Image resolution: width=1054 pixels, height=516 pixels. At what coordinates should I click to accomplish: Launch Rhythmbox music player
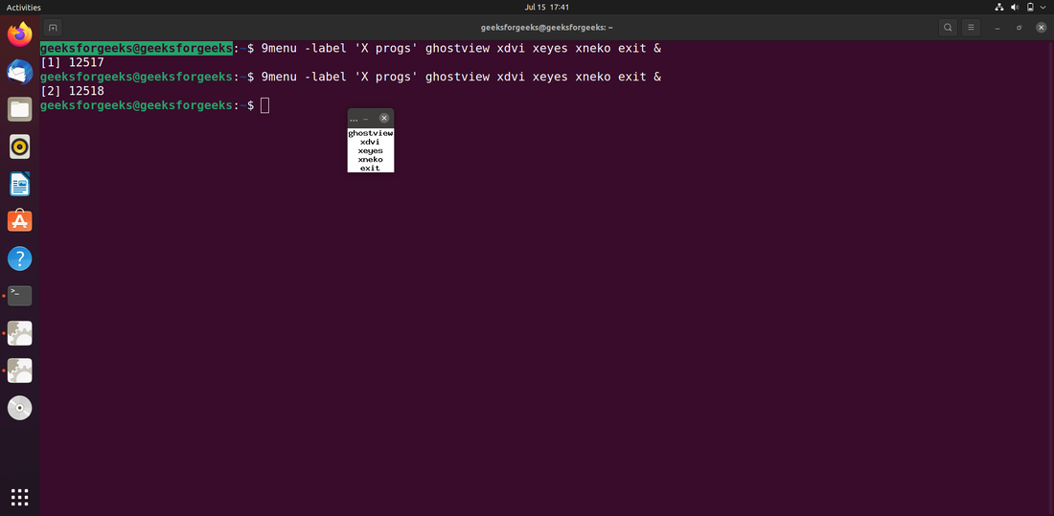19,146
